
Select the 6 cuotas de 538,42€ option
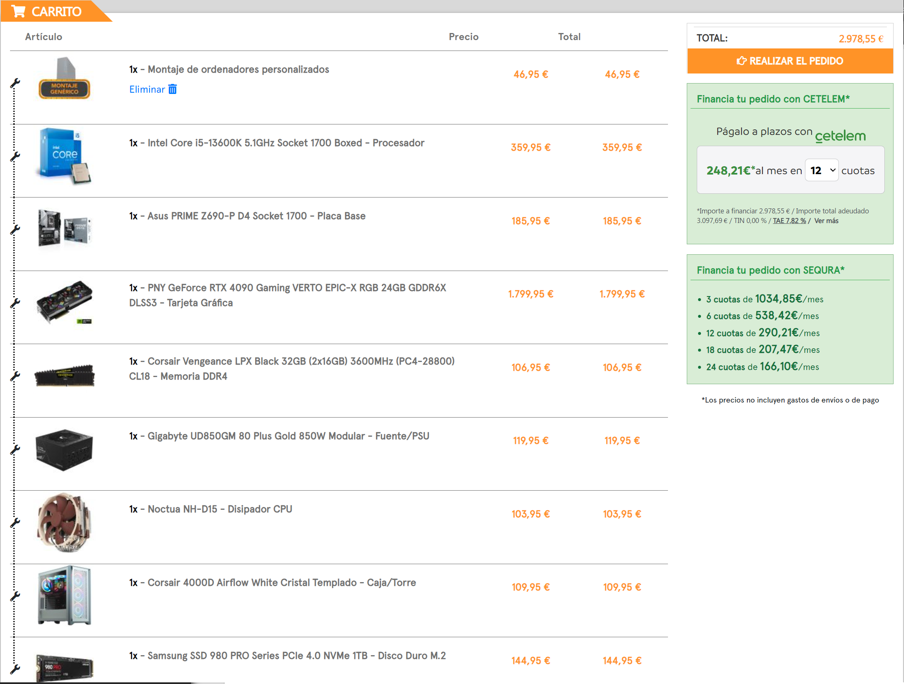[x=762, y=316]
